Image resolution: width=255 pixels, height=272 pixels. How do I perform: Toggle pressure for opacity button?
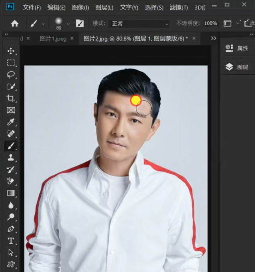pyautogui.click(x=227, y=23)
